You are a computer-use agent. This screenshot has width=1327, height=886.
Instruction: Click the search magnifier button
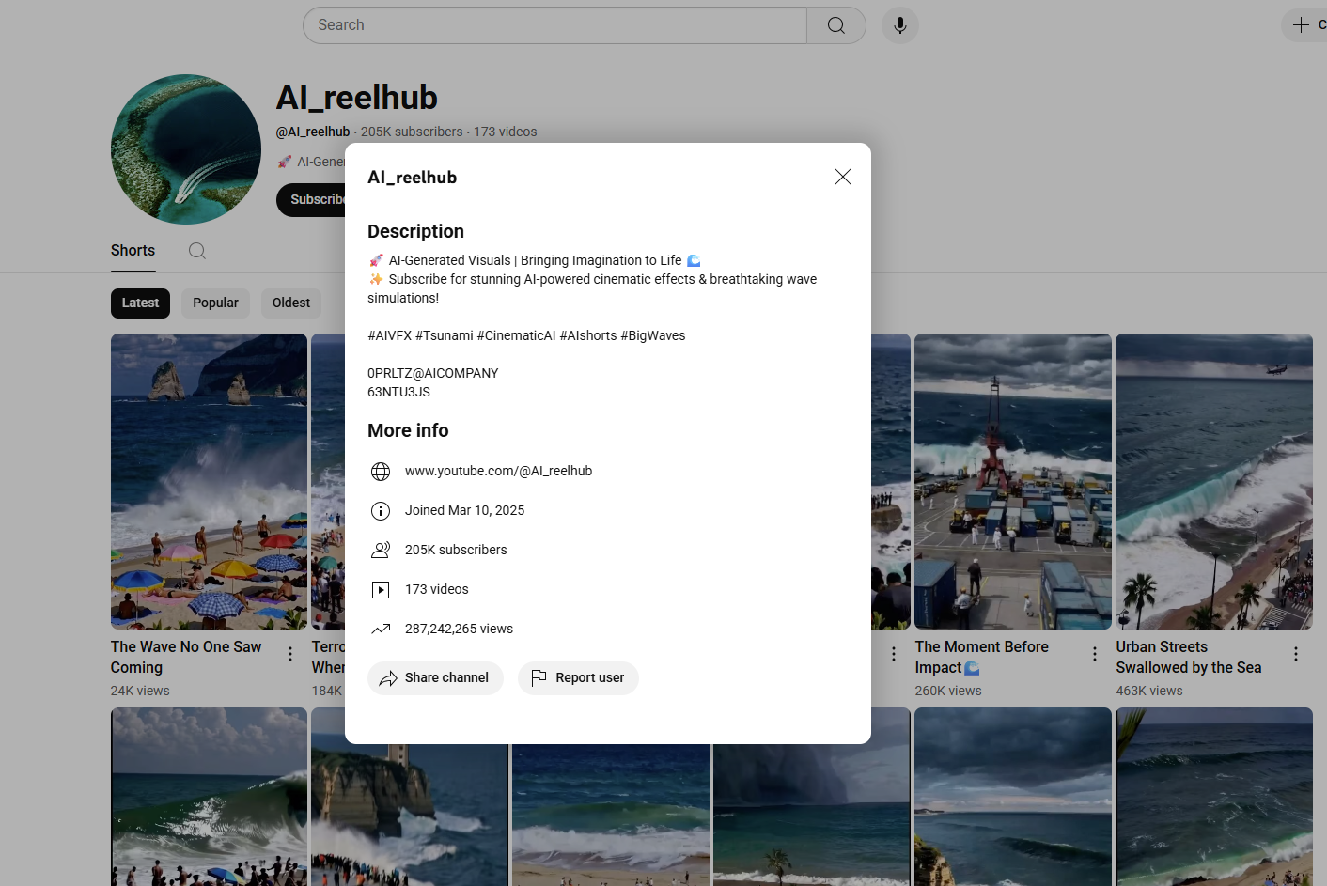(835, 25)
